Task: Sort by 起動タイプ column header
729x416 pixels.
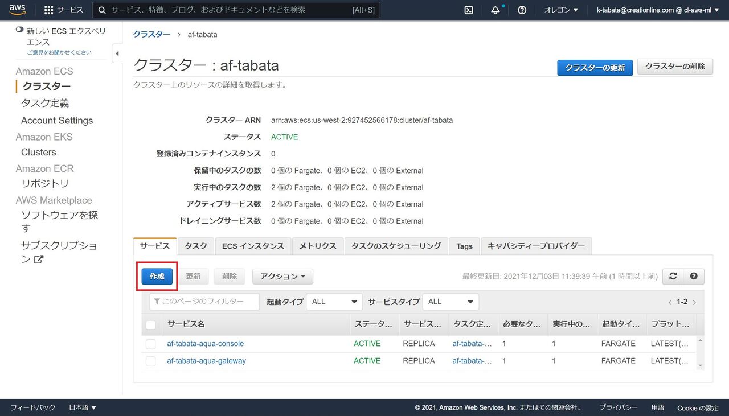Action: click(621, 324)
